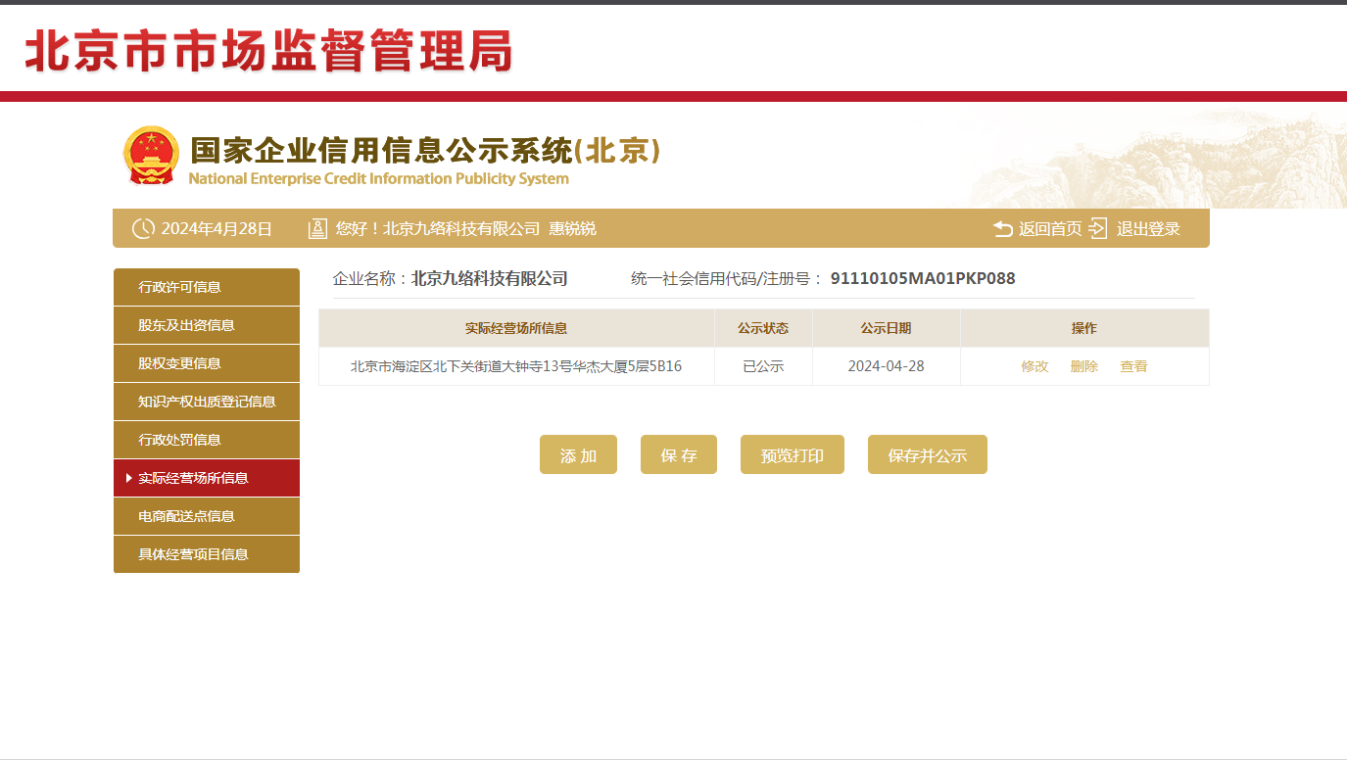Click the clock icon beside the date
This screenshot has width=1347, height=760.
(x=143, y=228)
